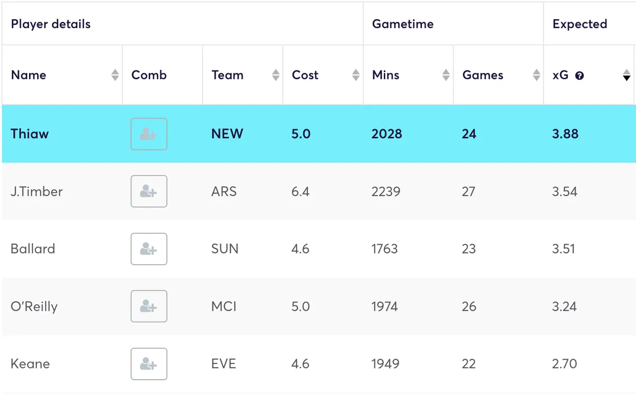Screen dimensions: 636x394
Task: Select the highlighted Thiaw row
Action: [318, 134]
